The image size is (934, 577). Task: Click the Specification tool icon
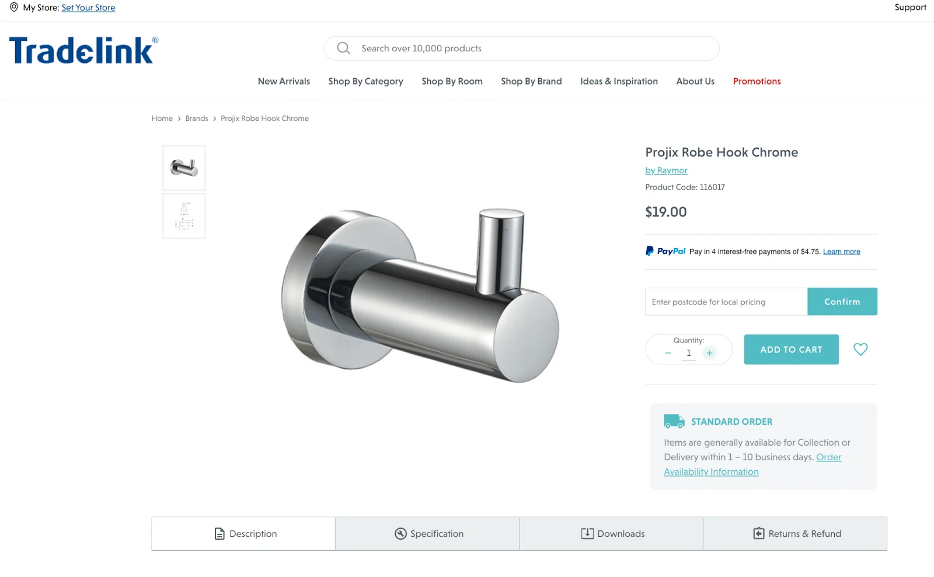(x=401, y=533)
